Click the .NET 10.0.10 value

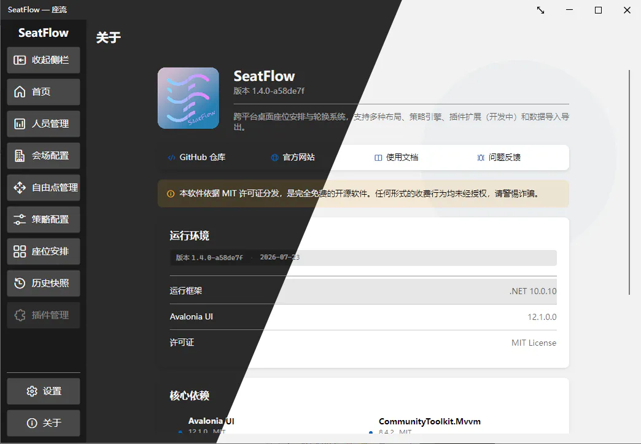(x=533, y=291)
